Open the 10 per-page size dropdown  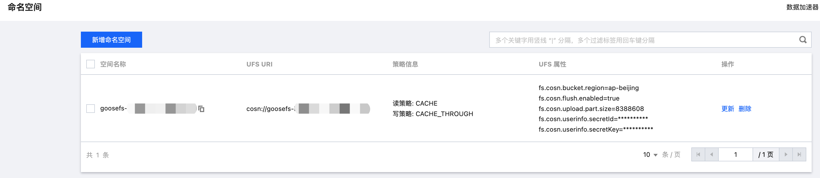pyautogui.click(x=650, y=155)
